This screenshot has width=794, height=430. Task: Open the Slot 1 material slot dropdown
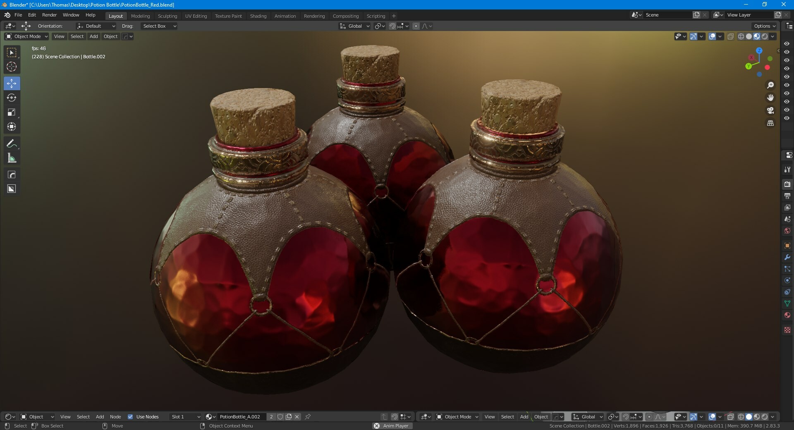pos(185,417)
